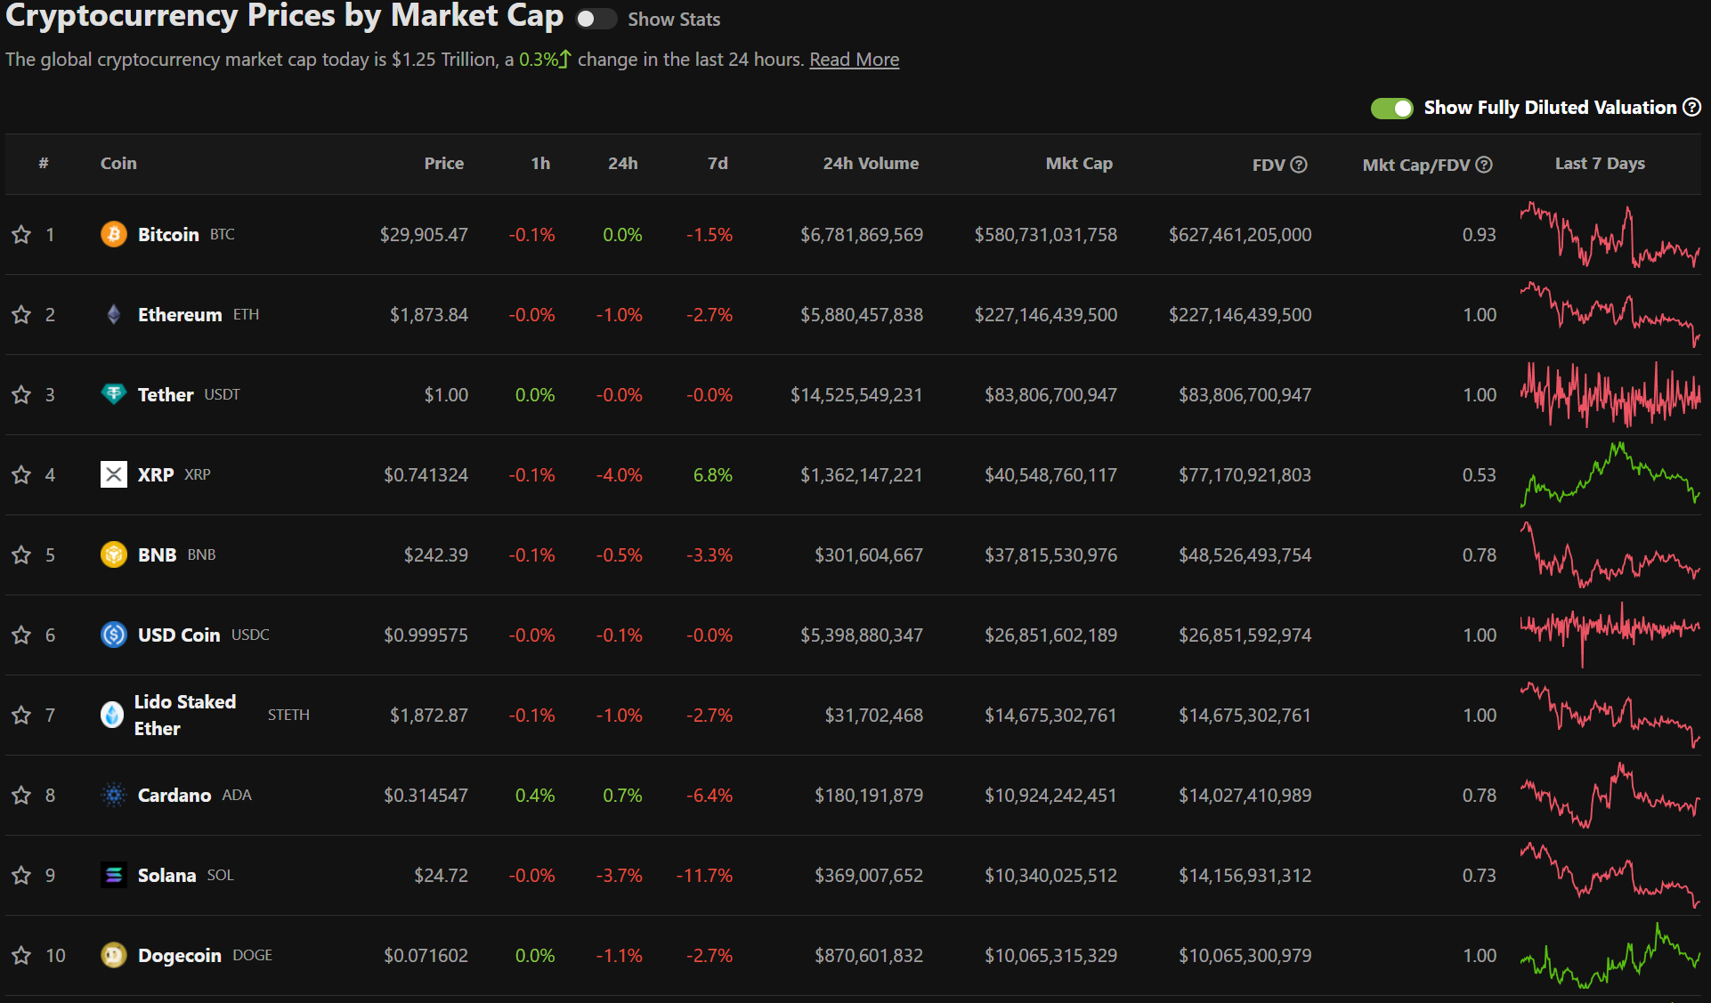Click the Cardano logo icon
This screenshot has height=1003, width=1711.
[113, 795]
